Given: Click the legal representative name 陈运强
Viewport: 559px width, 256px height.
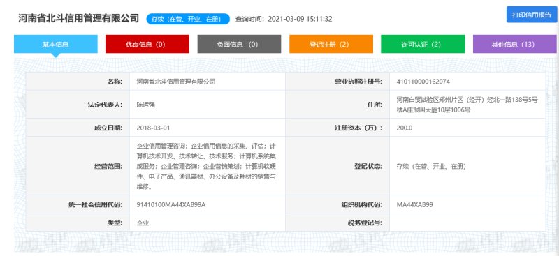Looking at the screenshot, I should pyautogui.click(x=146, y=105).
